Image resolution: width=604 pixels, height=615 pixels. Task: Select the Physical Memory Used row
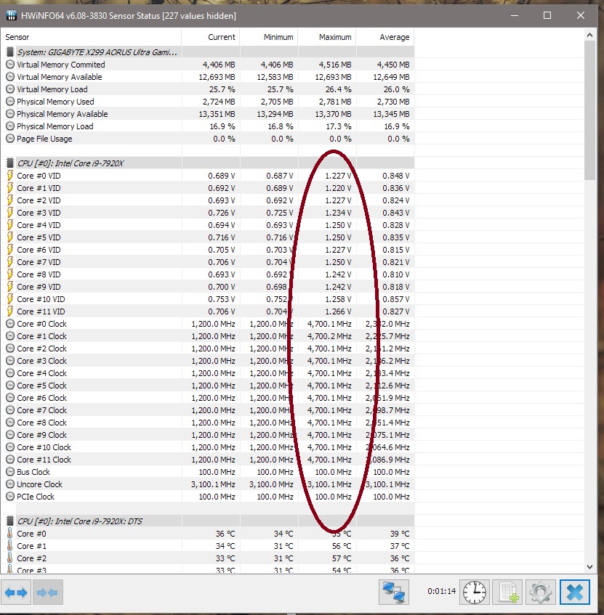(x=208, y=102)
